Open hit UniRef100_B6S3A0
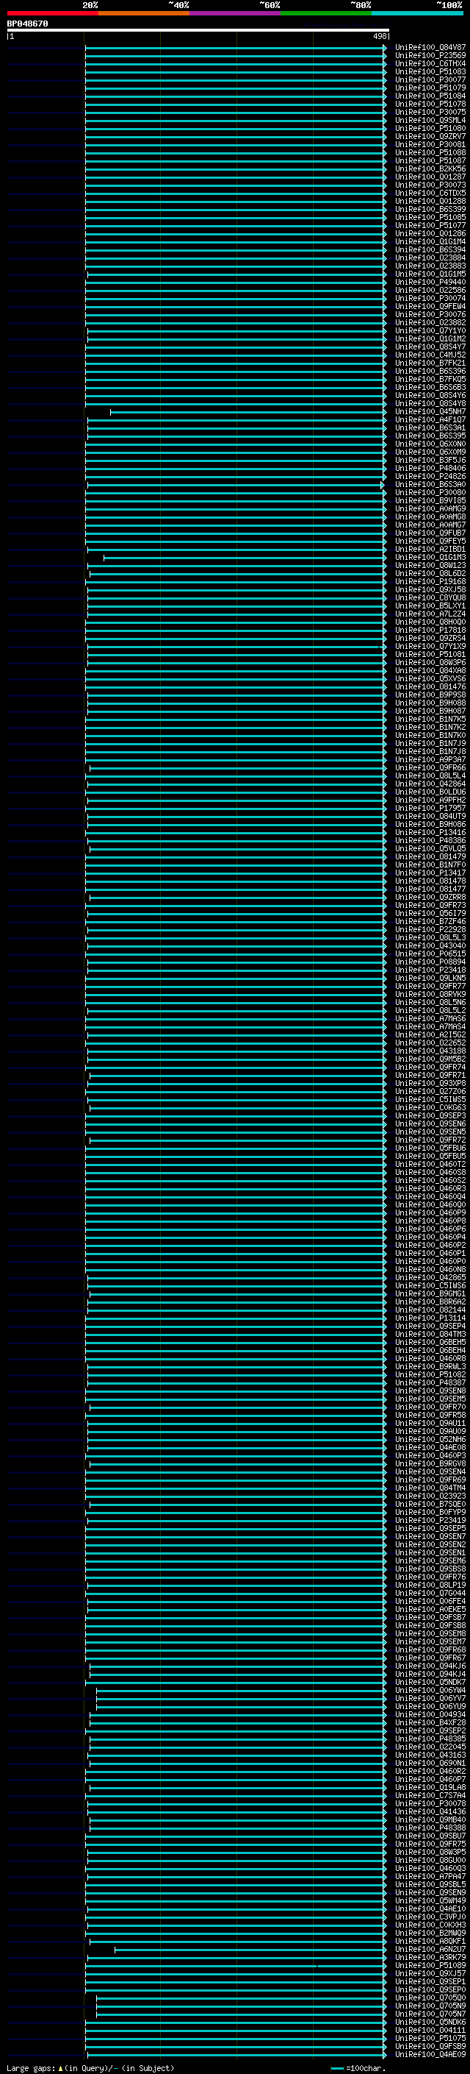470x2074 pixels. 430,484
